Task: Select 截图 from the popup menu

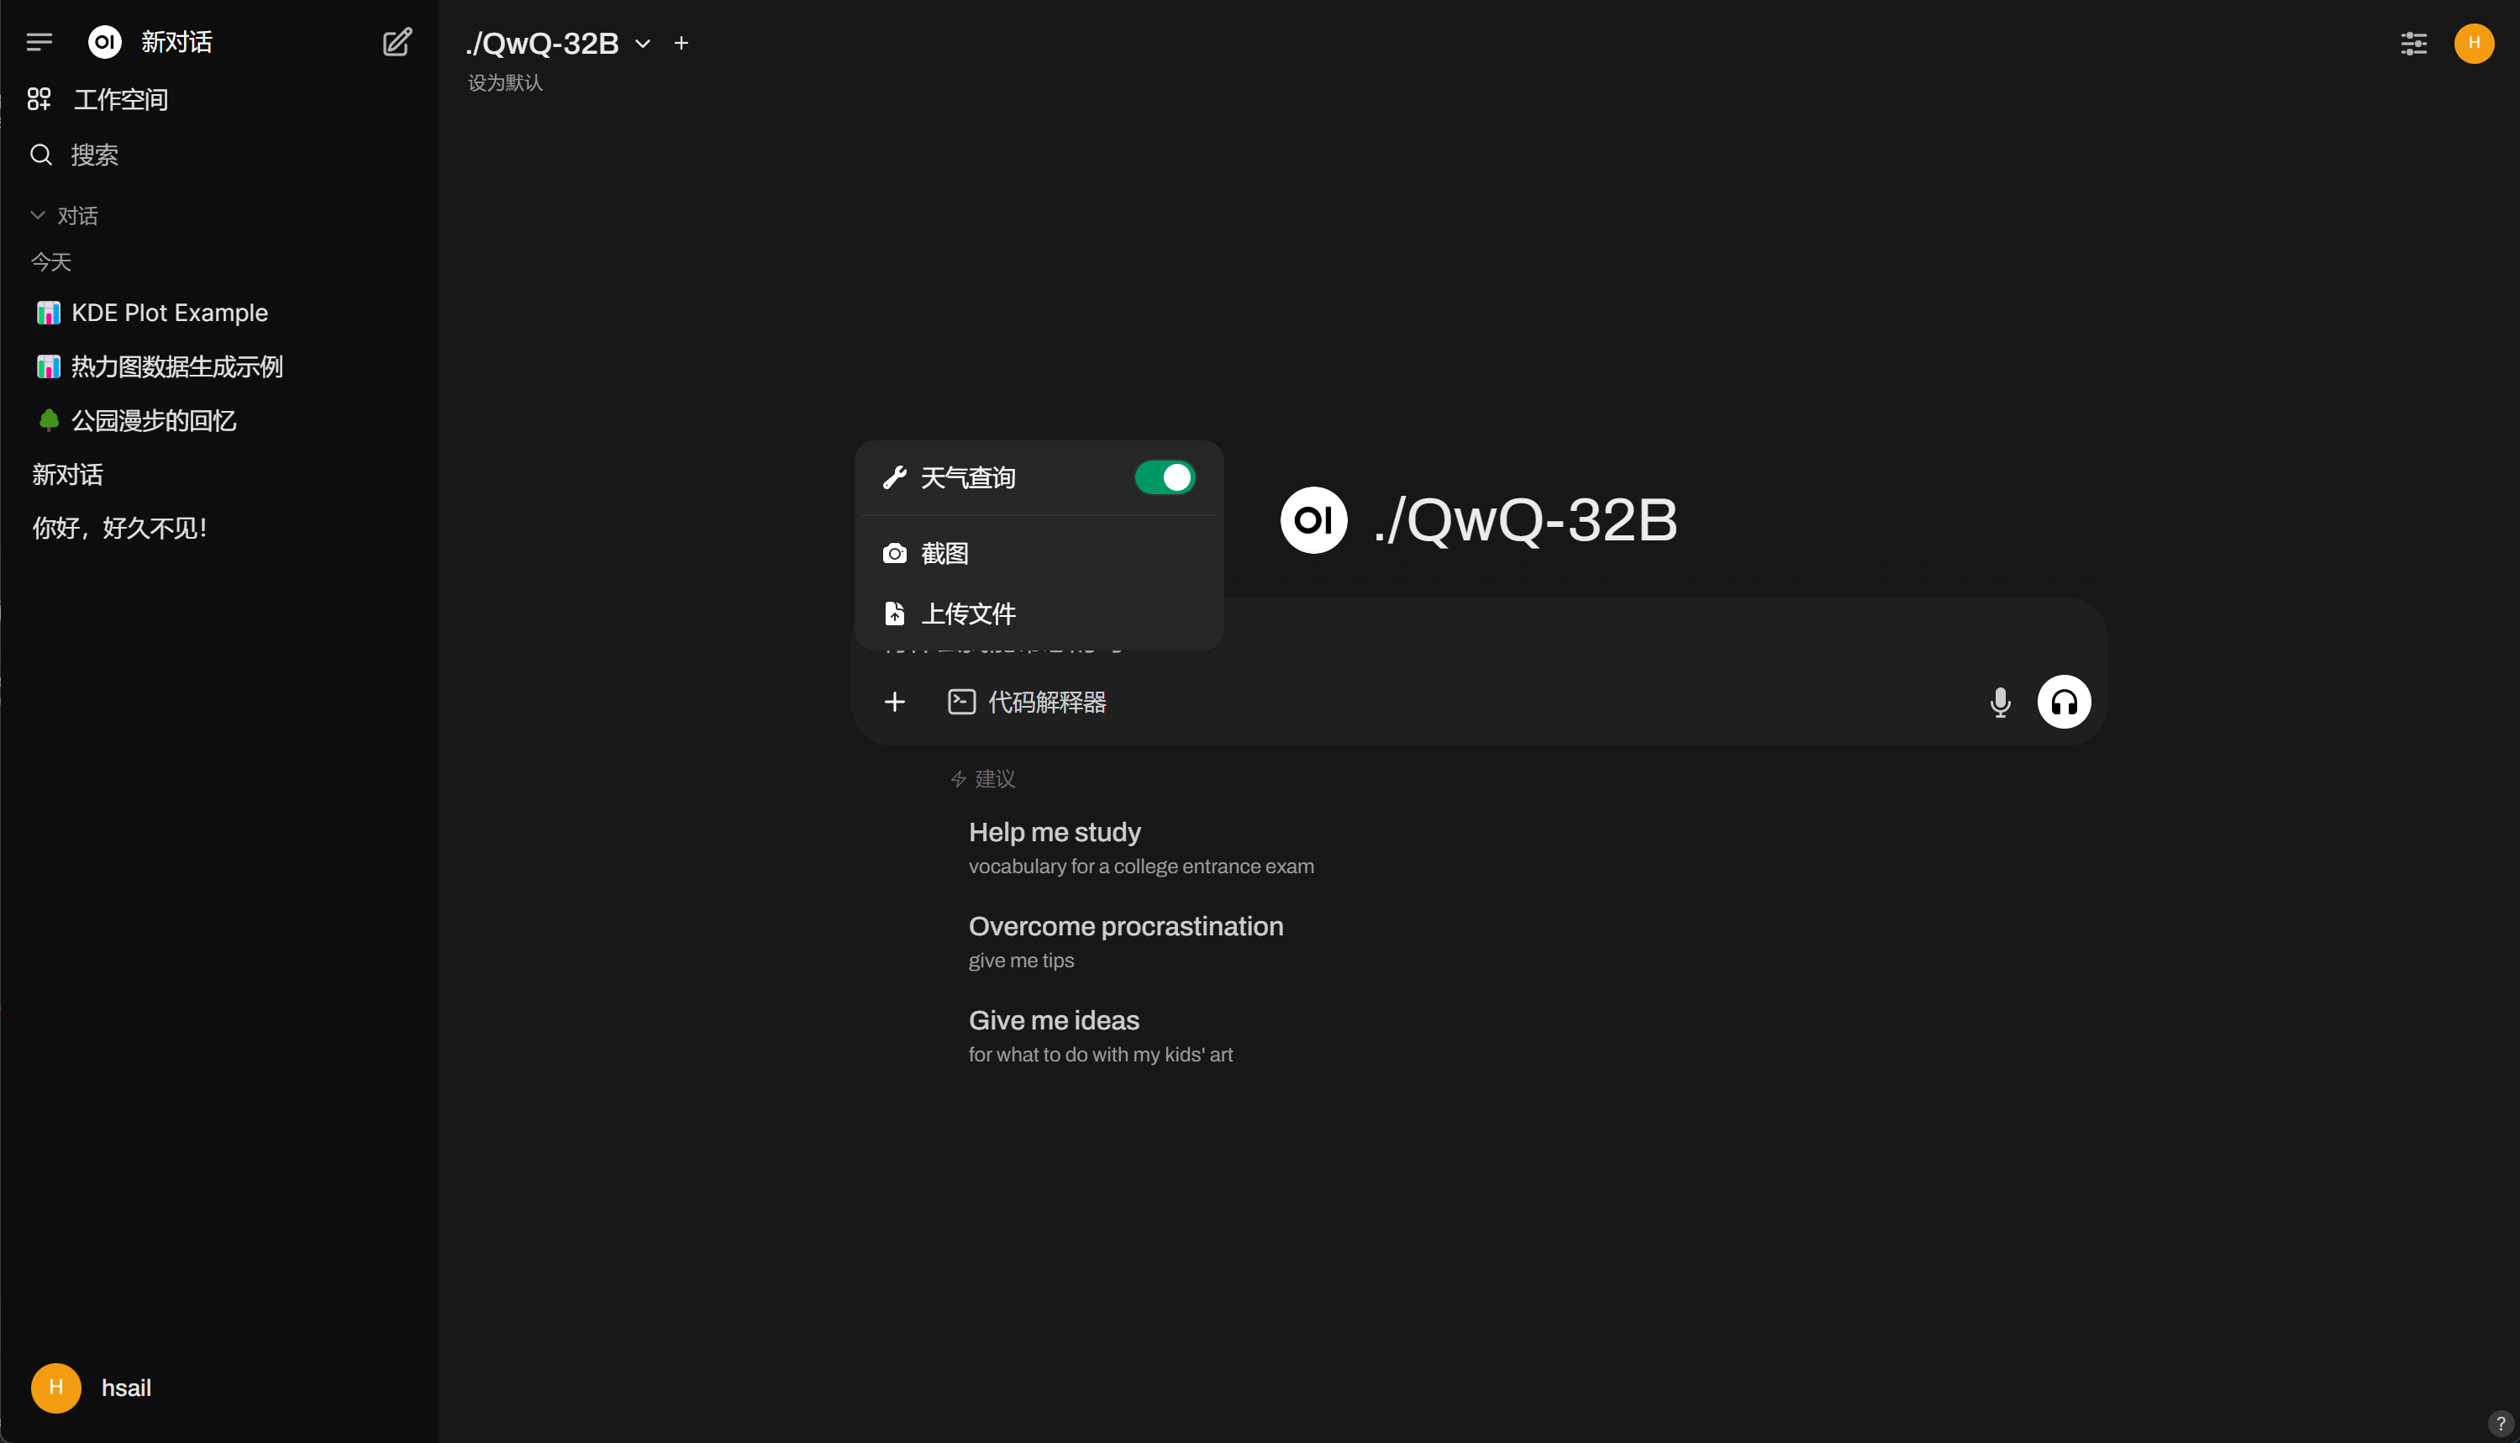Action: click(x=1039, y=553)
